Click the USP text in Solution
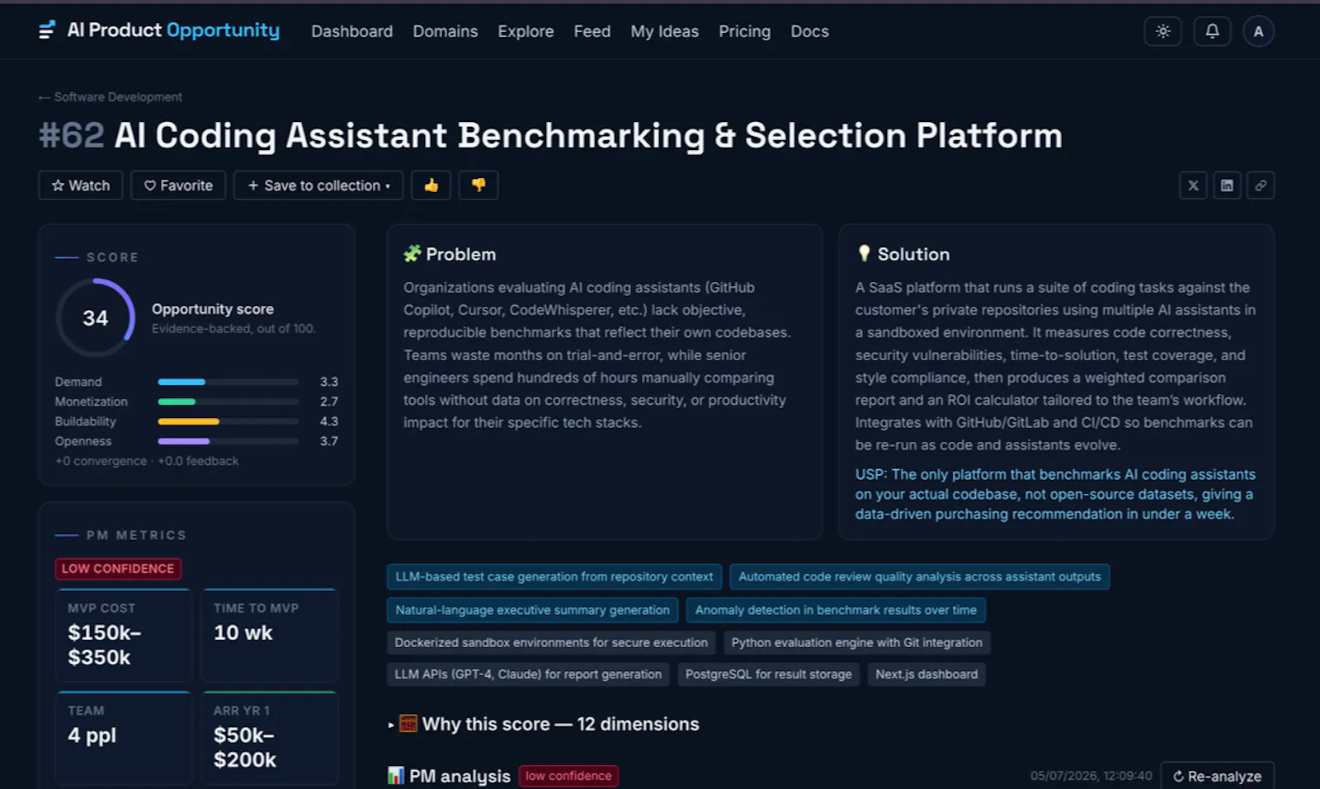This screenshot has width=1320, height=789. click(x=1055, y=494)
